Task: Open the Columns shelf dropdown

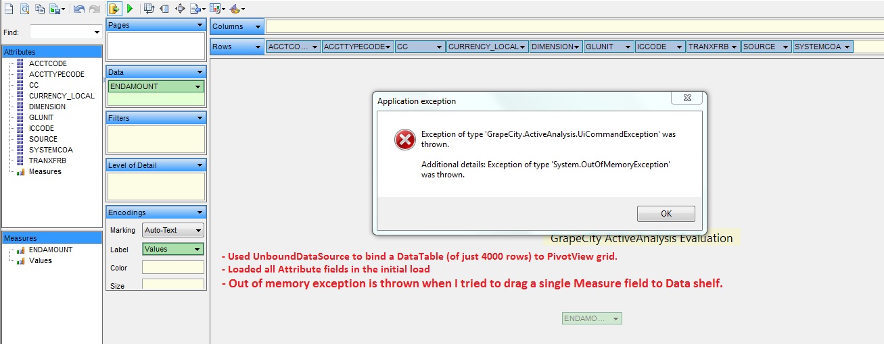Action: click(x=257, y=27)
